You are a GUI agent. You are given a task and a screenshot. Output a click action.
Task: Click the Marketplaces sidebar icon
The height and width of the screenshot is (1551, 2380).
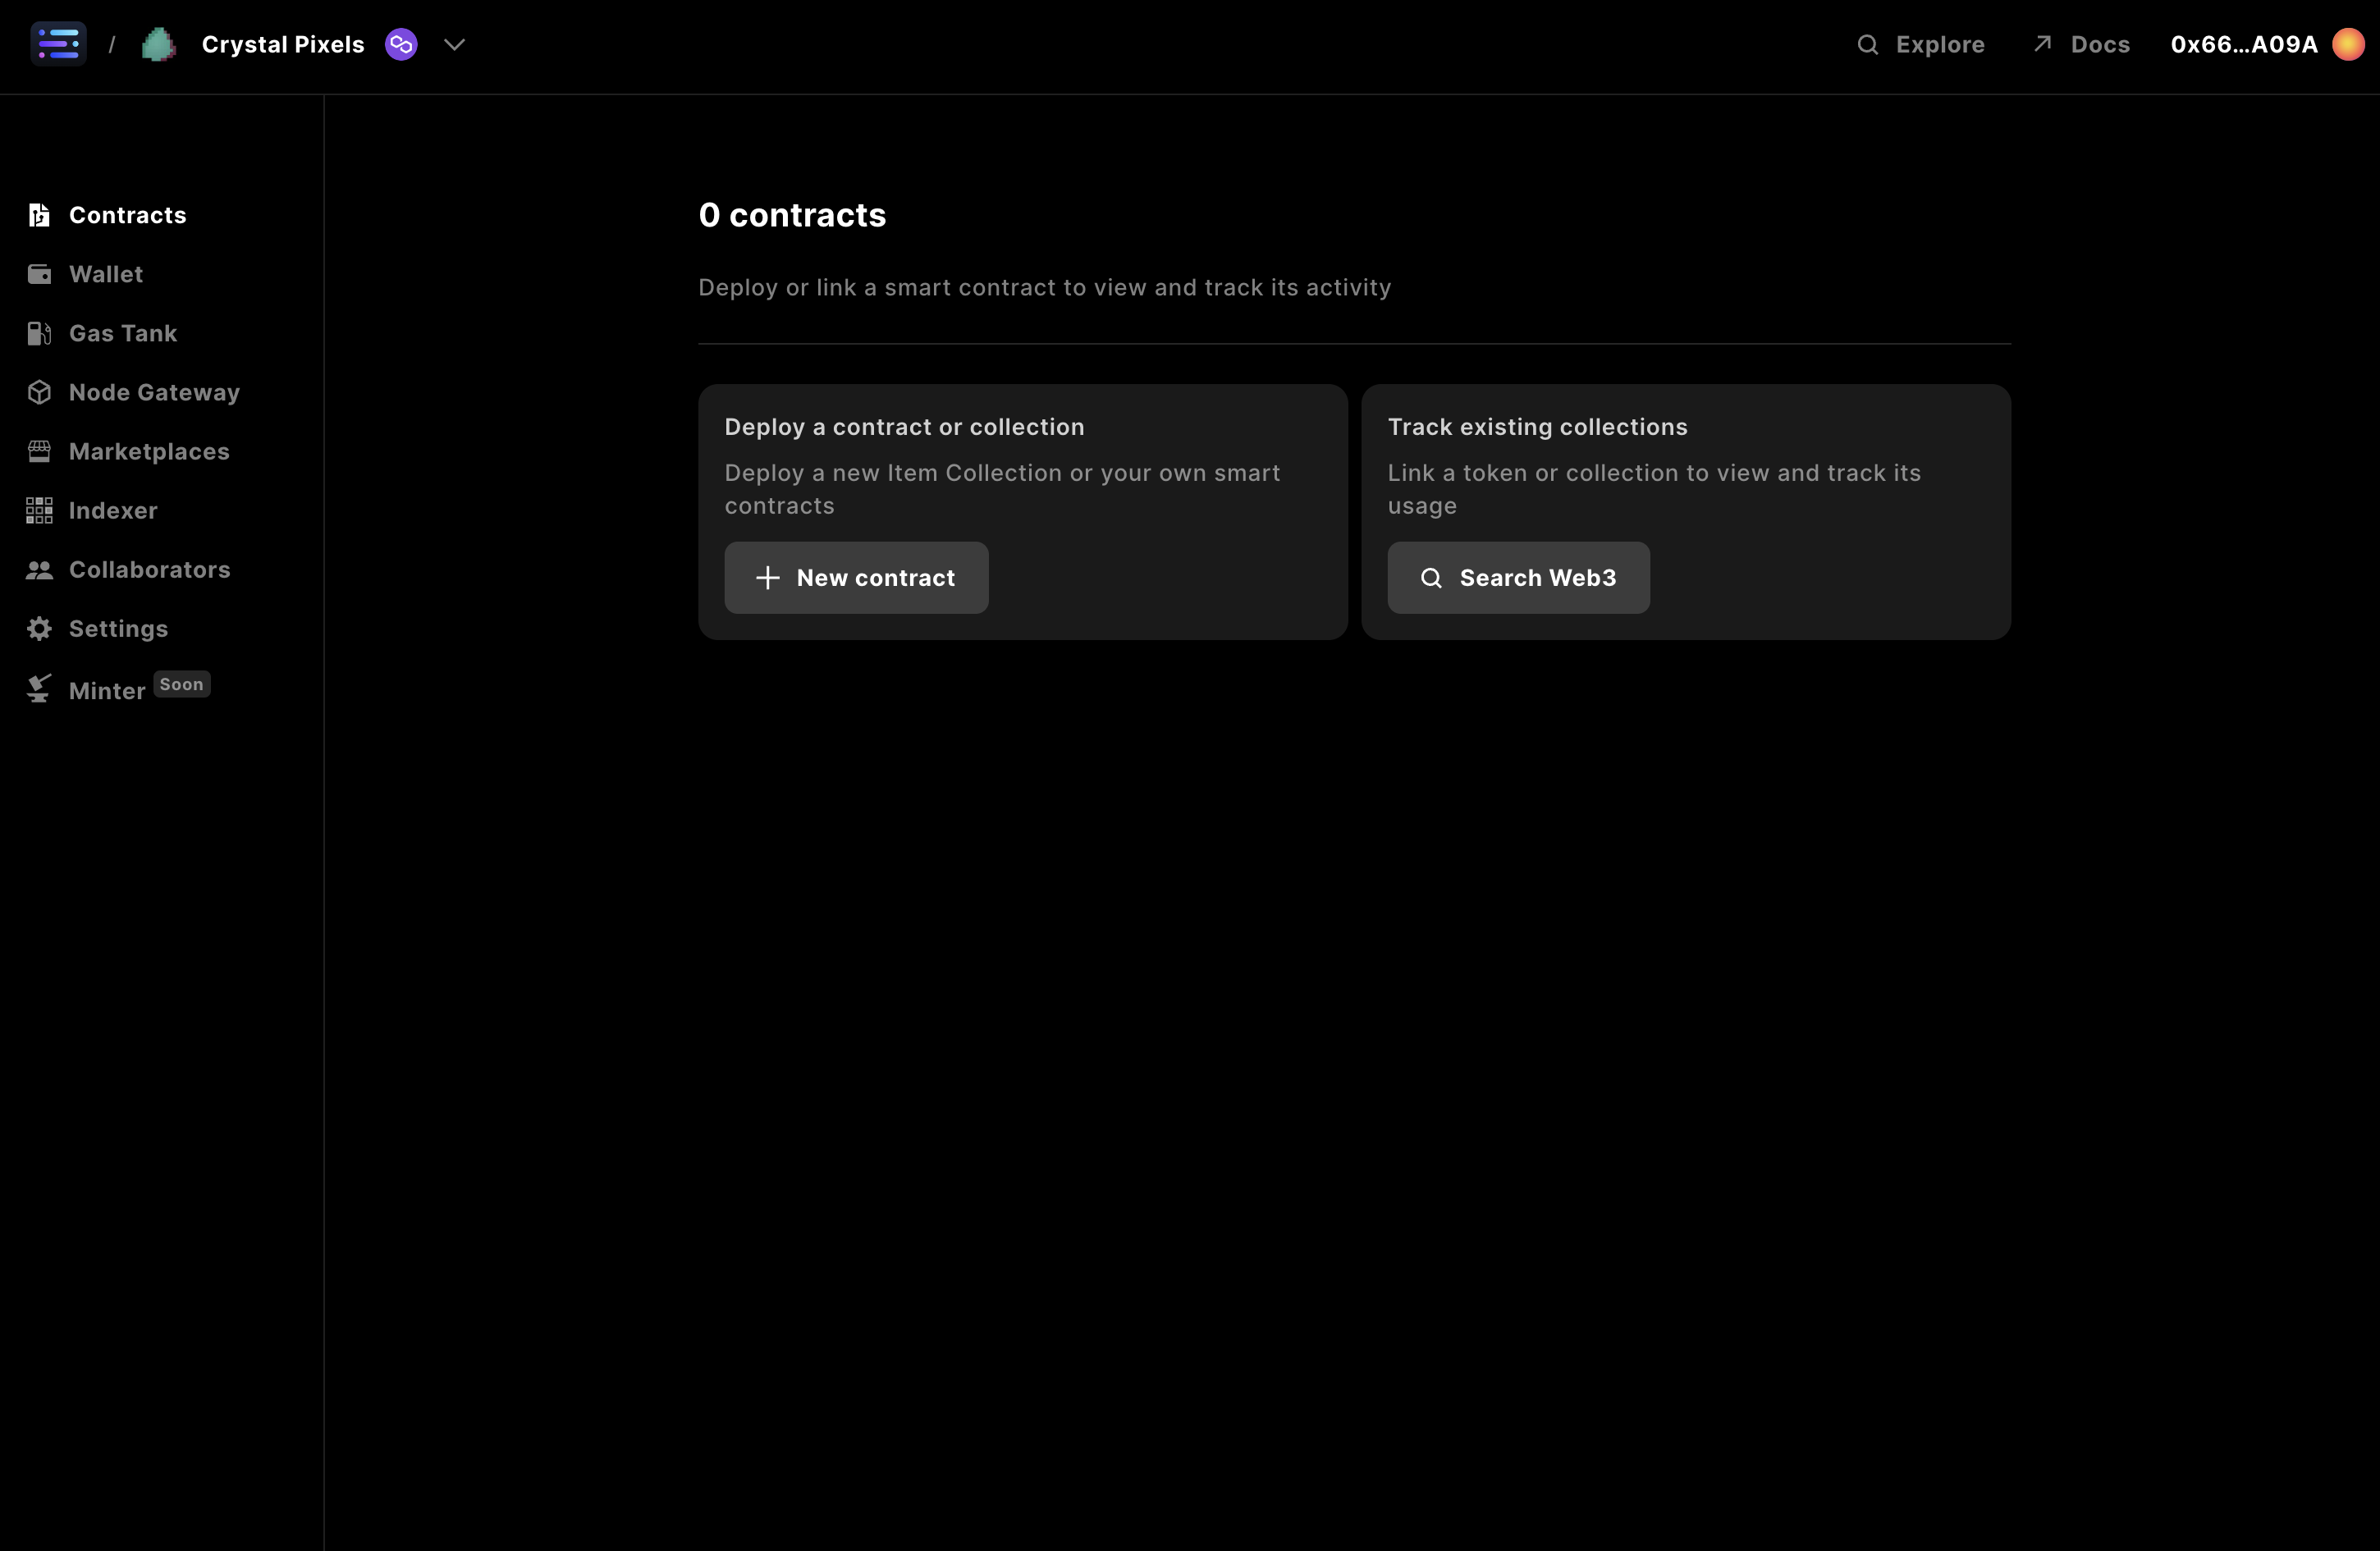pos(39,451)
